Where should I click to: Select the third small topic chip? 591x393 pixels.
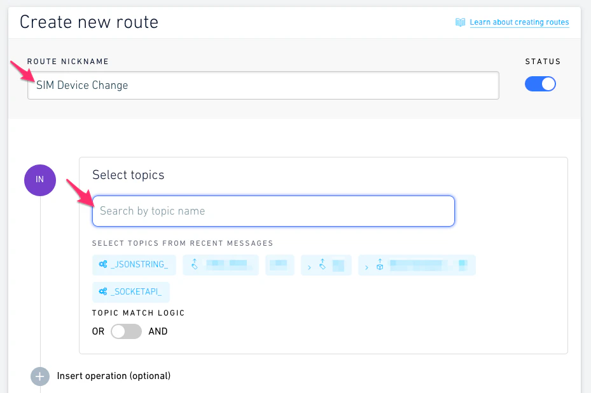click(280, 265)
